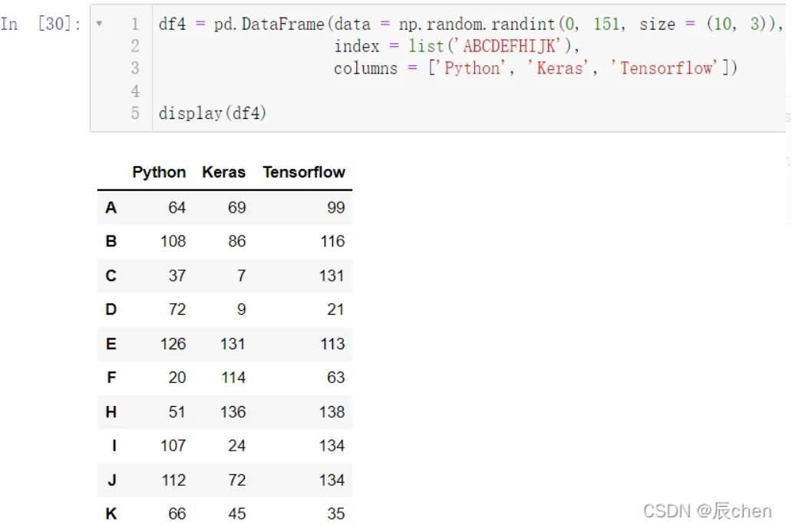This screenshot has height=525, width=792.
Task: Click the CSDN @辰chen watermark
Action: pyautogui.click(x=707, y=511)
